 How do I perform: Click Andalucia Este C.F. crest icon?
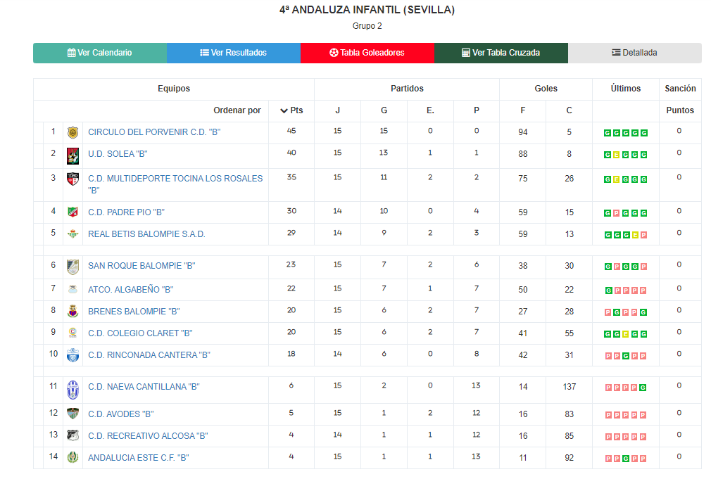[x=73, y=457]
